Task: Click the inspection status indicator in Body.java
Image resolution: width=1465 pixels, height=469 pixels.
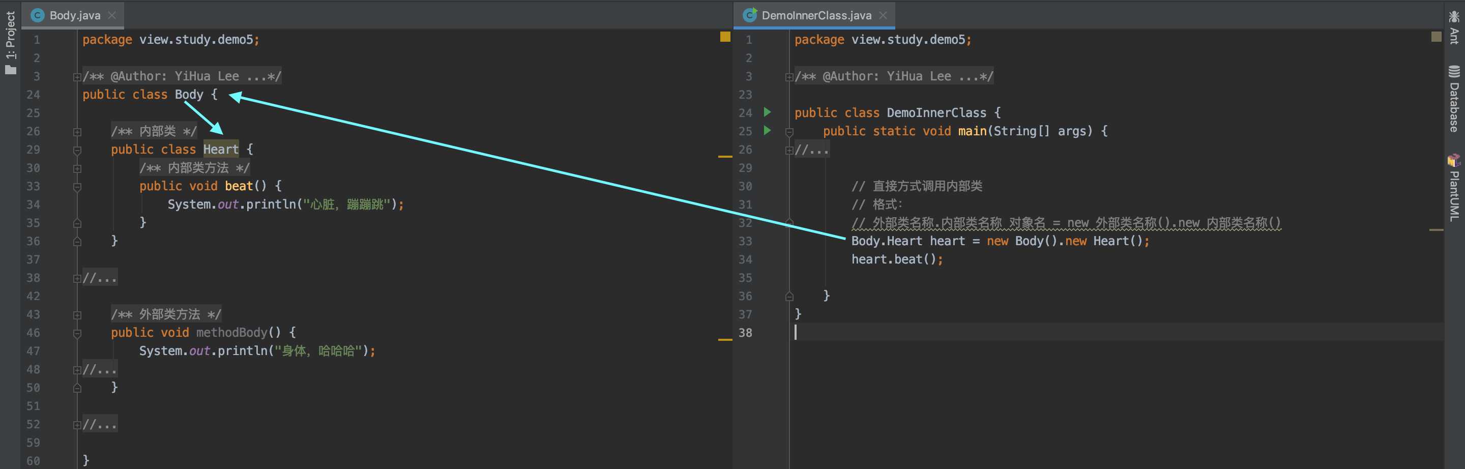Action: point(725,37)
